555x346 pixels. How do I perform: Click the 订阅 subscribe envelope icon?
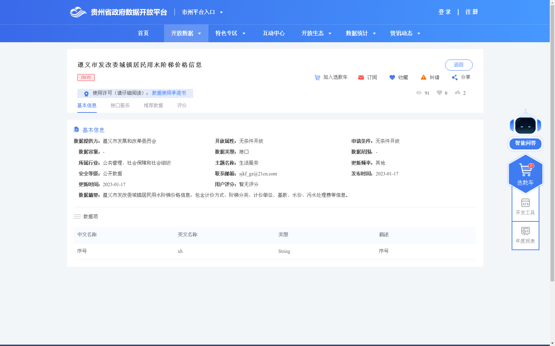click(x=361, y=77)
